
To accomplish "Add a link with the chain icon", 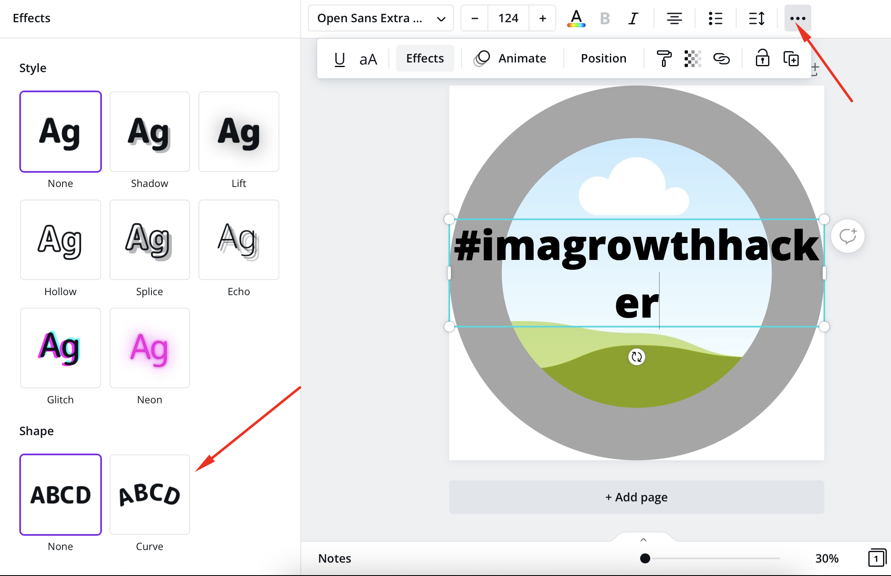I will [722, 58].
